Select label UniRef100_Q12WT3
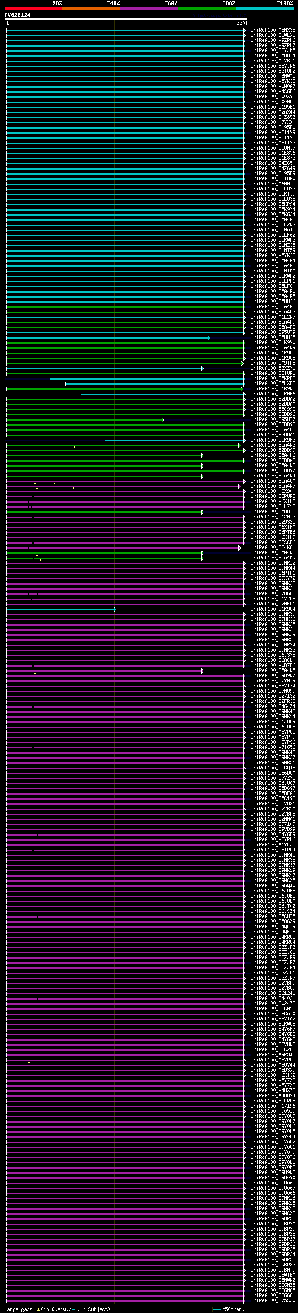Image resolution: width=298 pixels, height=1313 pixels. (273, 517)
